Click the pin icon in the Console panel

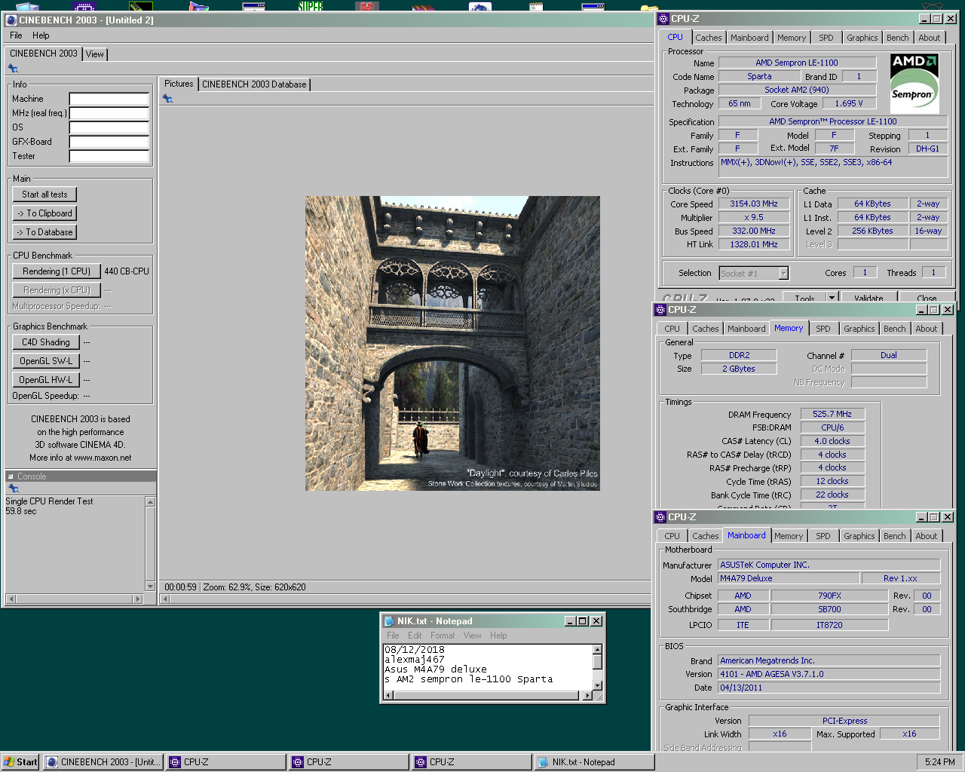coord(13,489)
